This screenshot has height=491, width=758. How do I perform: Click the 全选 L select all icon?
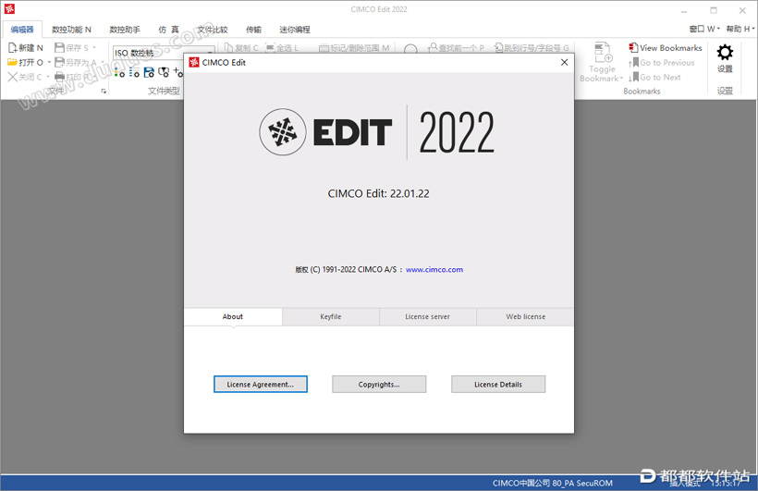270,47
